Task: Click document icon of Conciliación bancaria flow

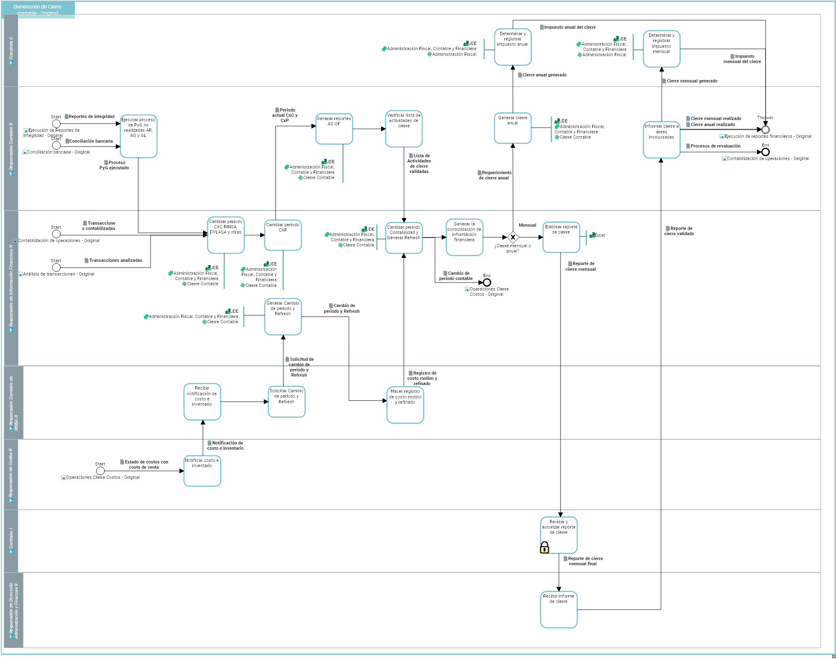Action: point(67,141)
